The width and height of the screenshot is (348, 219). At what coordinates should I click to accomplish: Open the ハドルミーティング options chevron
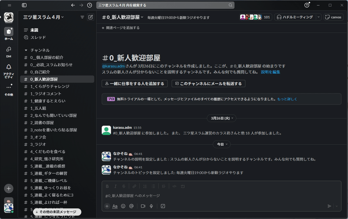click(x=318, y=17)
